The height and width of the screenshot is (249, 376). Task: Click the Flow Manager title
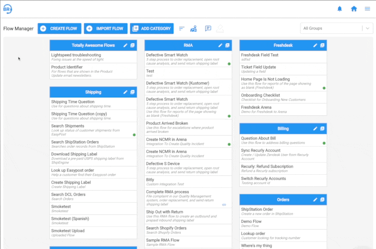[x=18, y=29]
